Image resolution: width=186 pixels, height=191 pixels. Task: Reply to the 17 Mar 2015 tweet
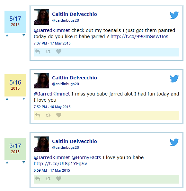38,179
